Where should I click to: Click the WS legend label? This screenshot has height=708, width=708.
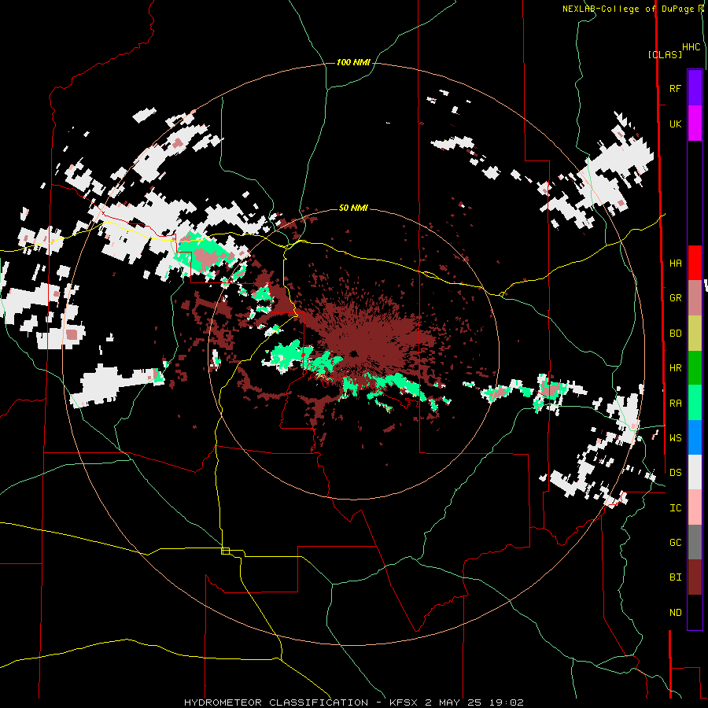coord(675,438)
